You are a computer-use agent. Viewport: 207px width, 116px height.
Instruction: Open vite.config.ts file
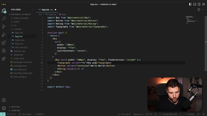20,77
